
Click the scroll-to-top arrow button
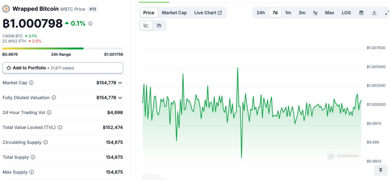pyautogui.click(x=380, y=170)
